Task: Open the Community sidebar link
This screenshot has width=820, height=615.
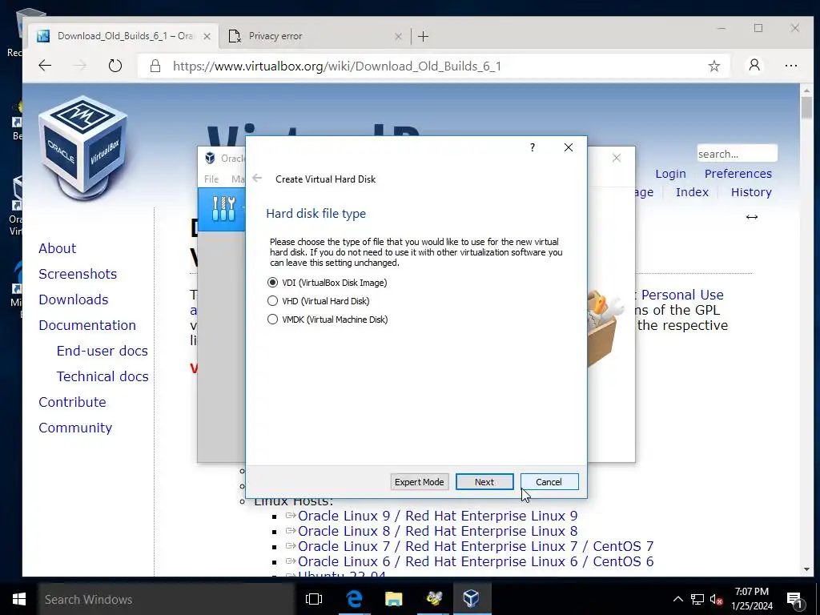Action: coord(74,428)
